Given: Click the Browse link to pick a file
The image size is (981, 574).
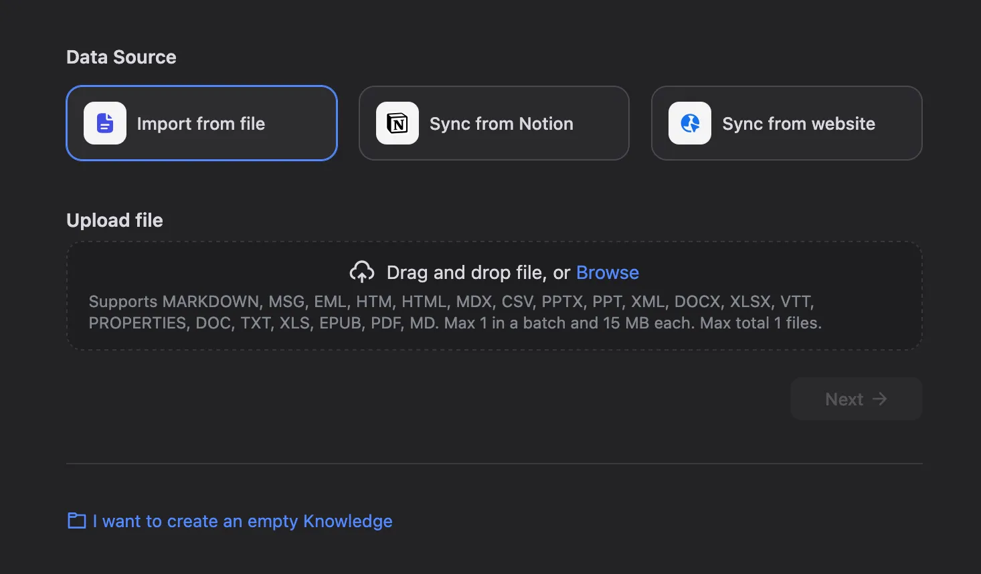Looking at the screenshot, I should (607, 272).
